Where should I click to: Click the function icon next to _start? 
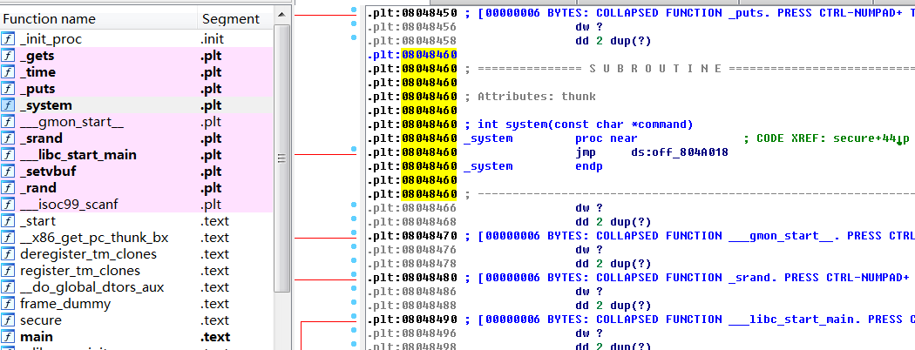(x=9, y=221)
